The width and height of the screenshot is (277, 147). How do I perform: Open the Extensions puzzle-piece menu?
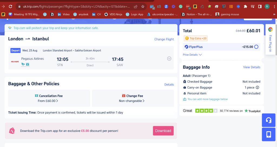pos(245,7)
